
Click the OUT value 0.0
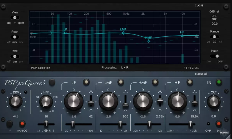213,116
